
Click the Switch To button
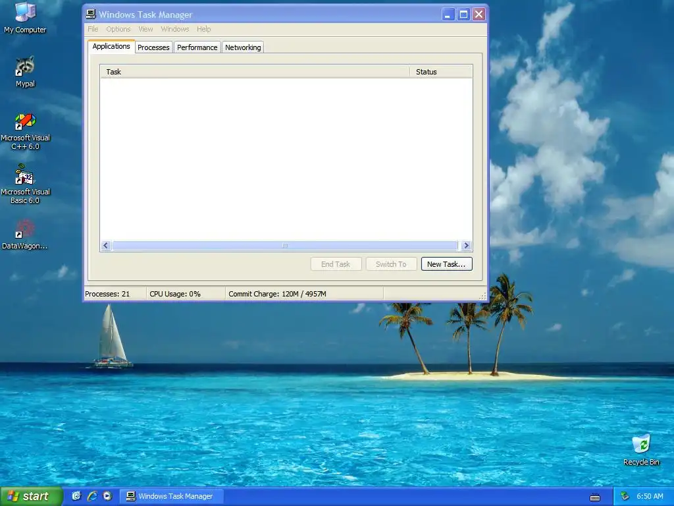pos(391,264)
